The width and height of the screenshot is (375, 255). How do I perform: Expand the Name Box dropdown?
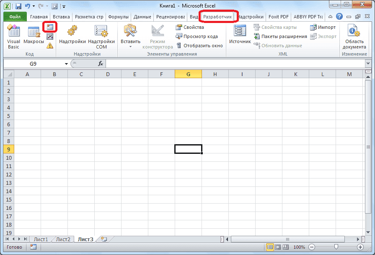(66, 64)
